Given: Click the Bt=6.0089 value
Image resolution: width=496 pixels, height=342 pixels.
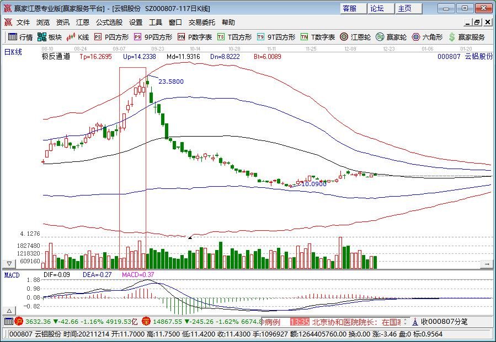Looking at the screenshot, I should pos(267,57).
